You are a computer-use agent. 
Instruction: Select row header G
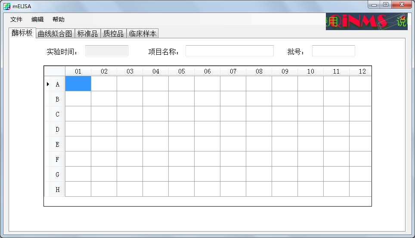[55, 174]
